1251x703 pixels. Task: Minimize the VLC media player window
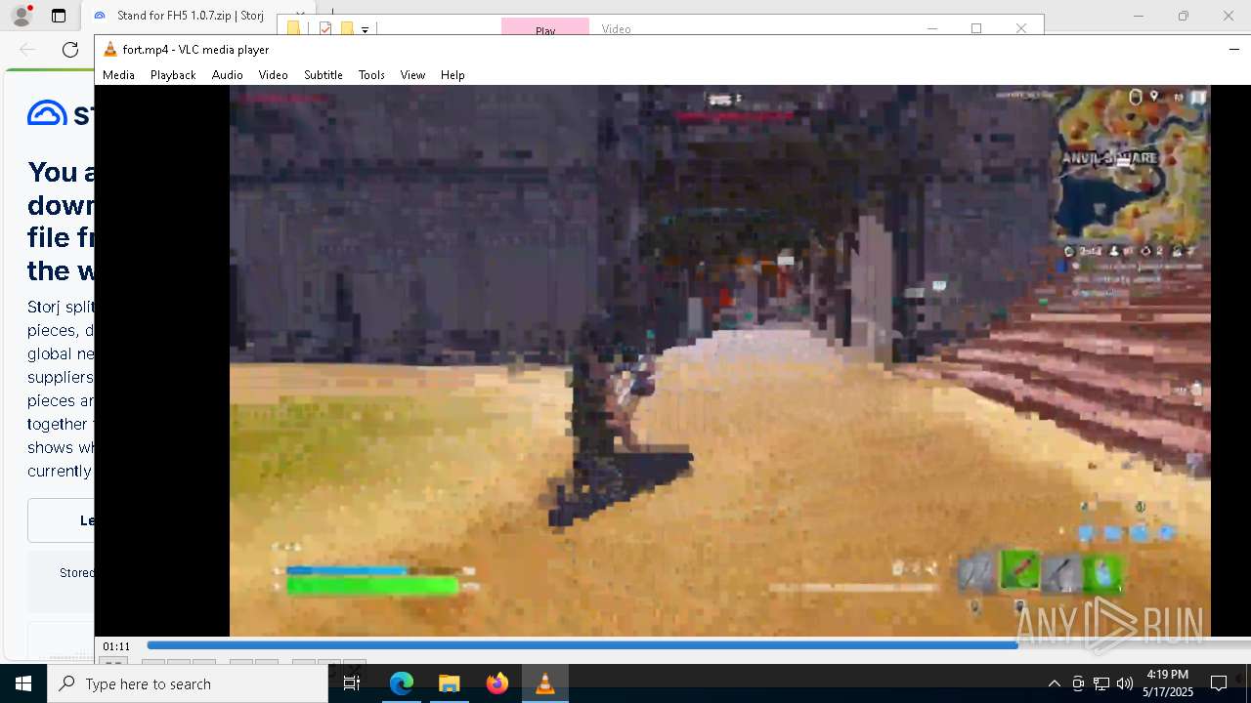point(1233,50)
